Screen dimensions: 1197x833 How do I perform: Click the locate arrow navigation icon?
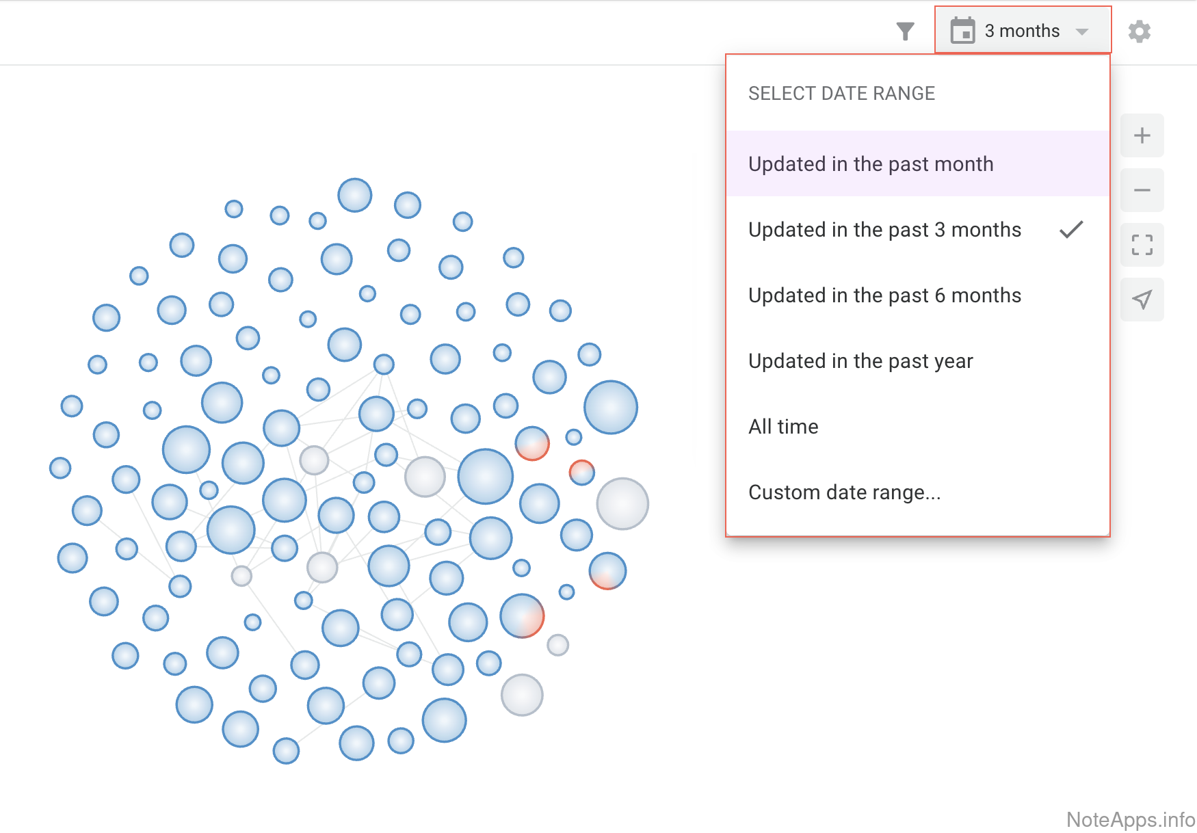[x=1142, y=300]
